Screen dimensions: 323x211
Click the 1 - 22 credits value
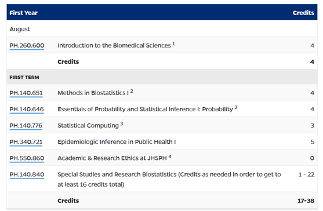click(x=307, y=174)
